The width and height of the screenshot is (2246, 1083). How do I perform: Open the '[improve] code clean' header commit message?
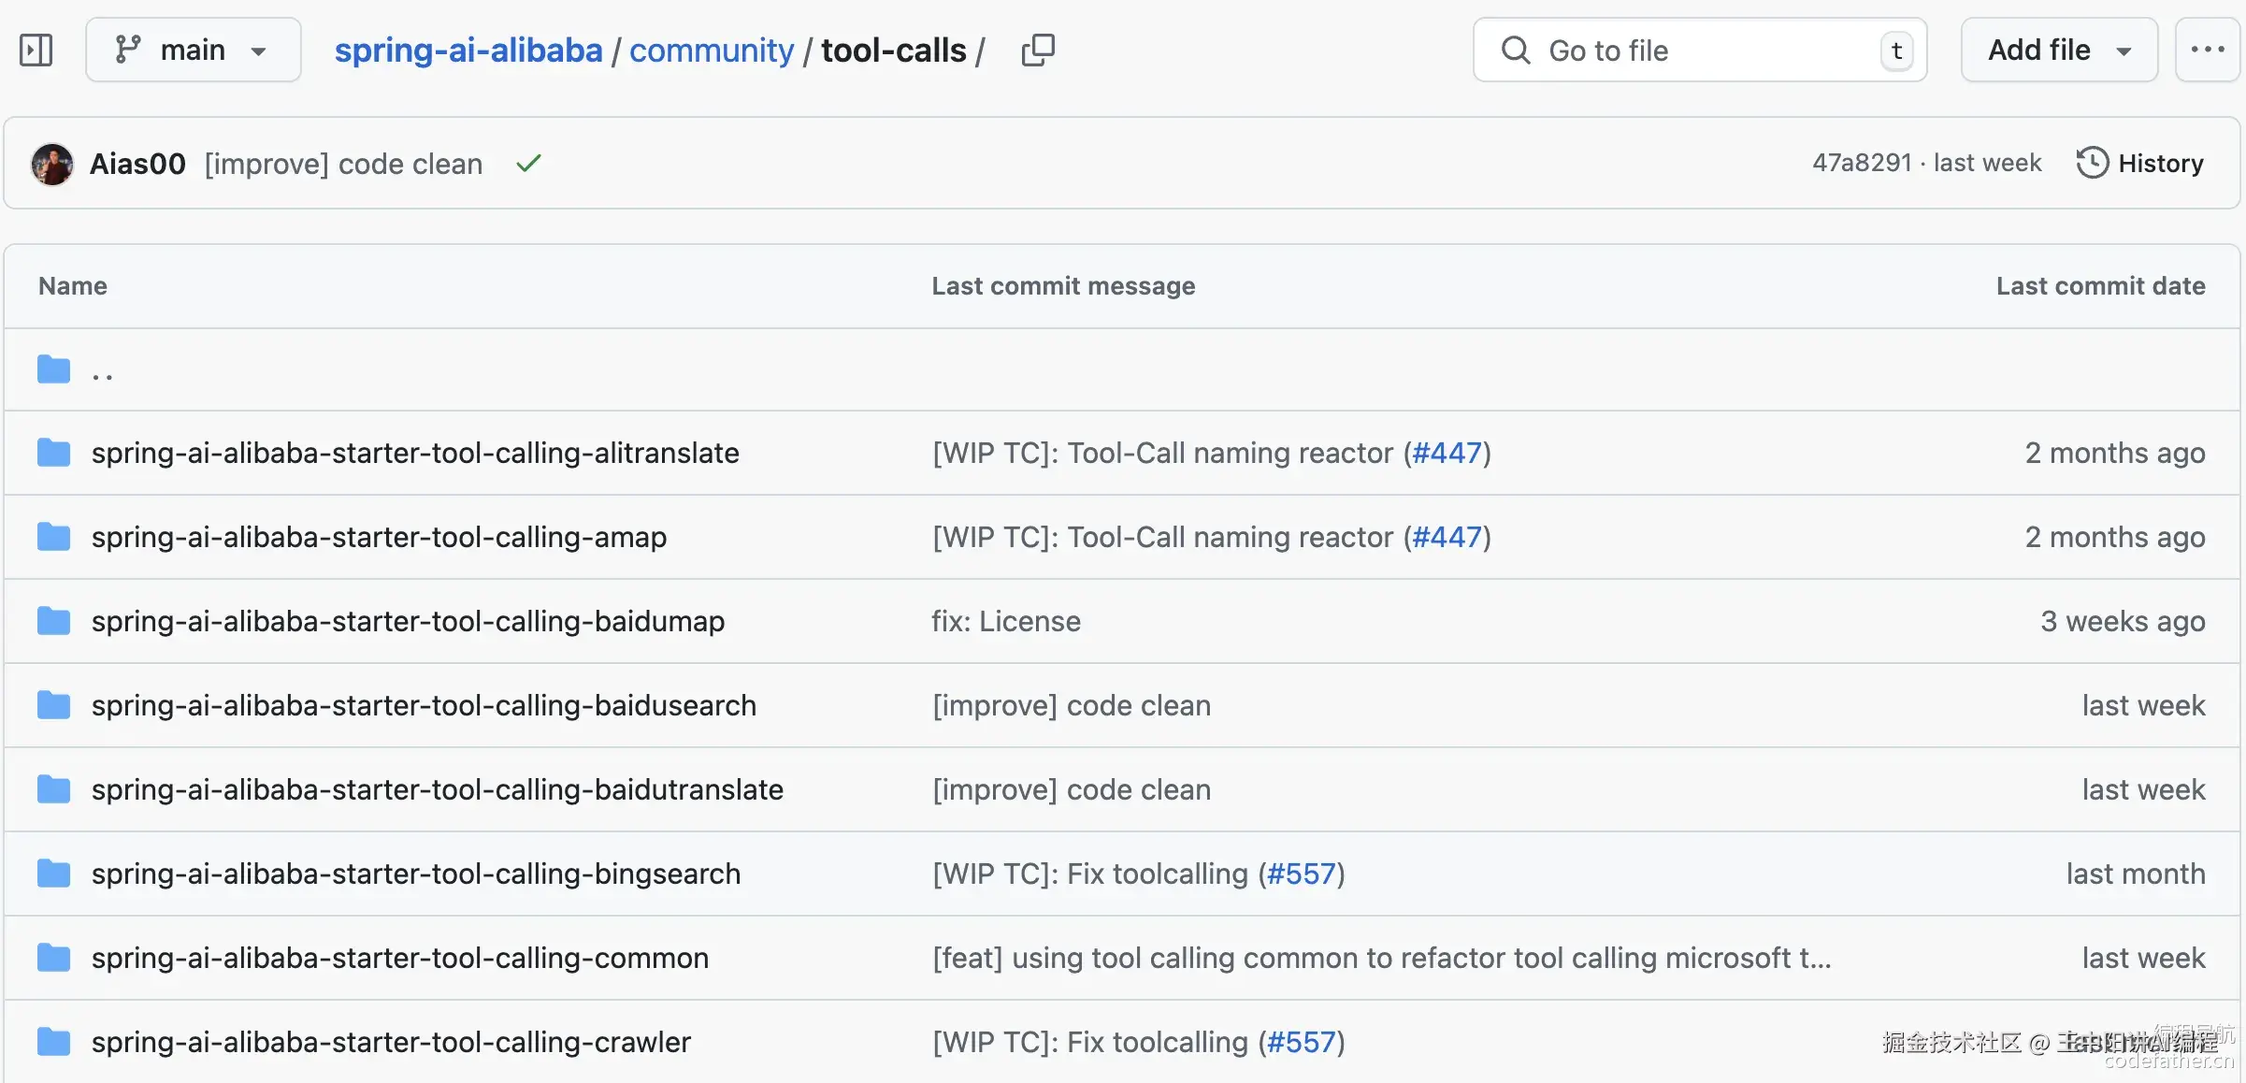coord(343,164)
